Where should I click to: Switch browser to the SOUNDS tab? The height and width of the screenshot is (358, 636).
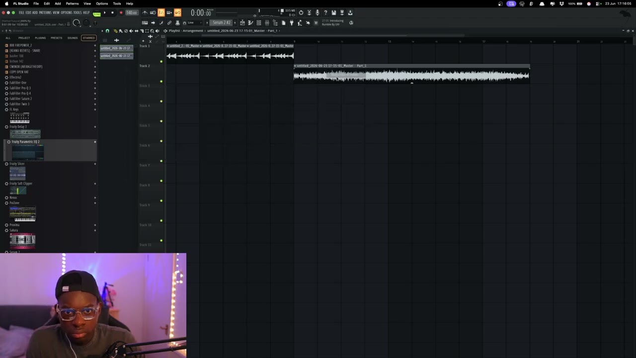(73, 38)
